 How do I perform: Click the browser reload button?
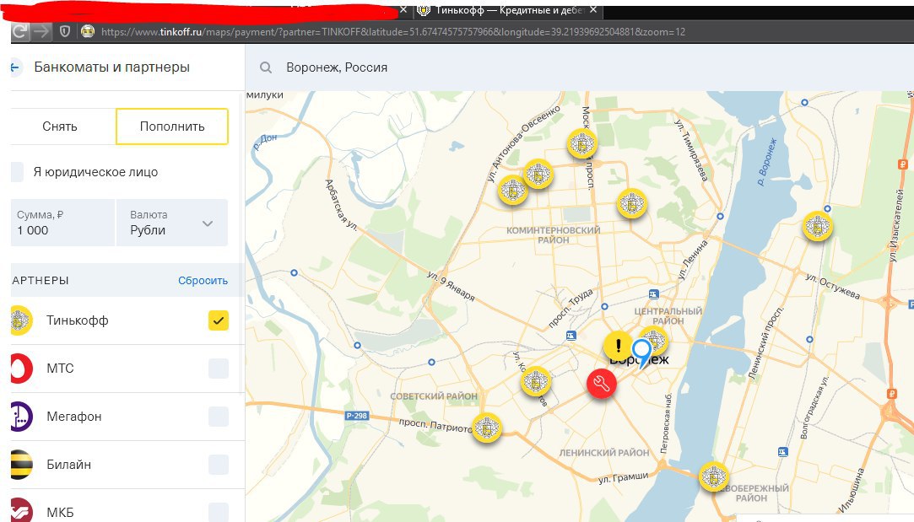[x=19, y=31]
